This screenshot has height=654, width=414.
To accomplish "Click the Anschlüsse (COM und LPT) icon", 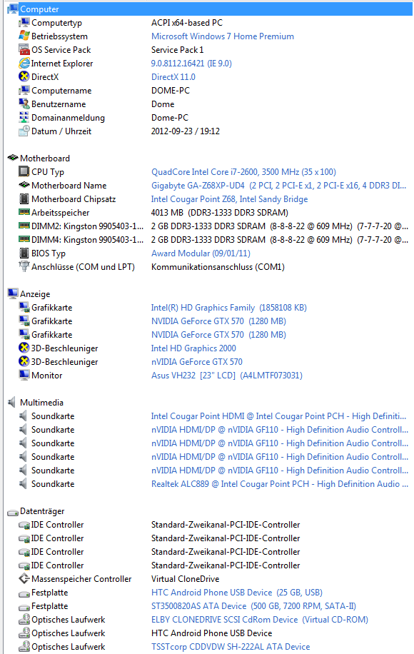I will tap(24, 266).
